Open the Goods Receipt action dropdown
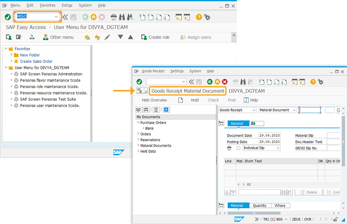Image resolution: width=347 pixels, height=224 pixels. click(x=254, y=110)
